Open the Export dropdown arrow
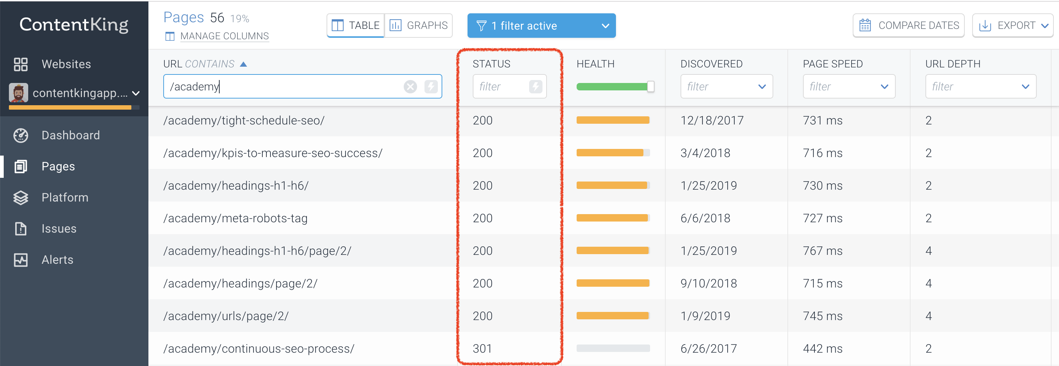The height and width of the screenshot is (366, 1059). coord(1045,26)
